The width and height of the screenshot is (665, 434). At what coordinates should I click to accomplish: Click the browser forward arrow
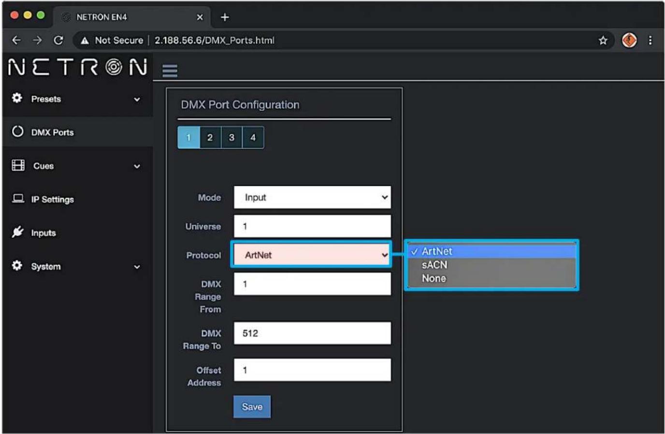(37, 40)
